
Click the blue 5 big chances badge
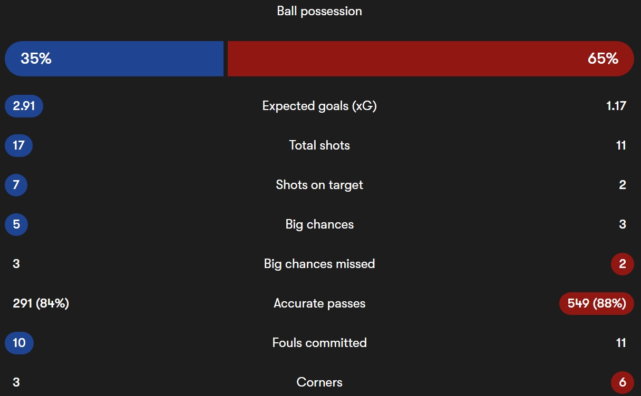point(16,224)
